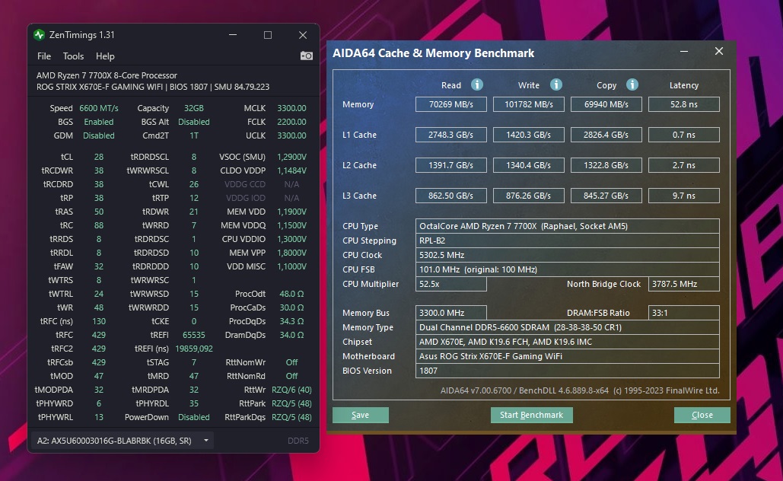Open the Tools menu in ZenTimings

(x=73, y=56)
